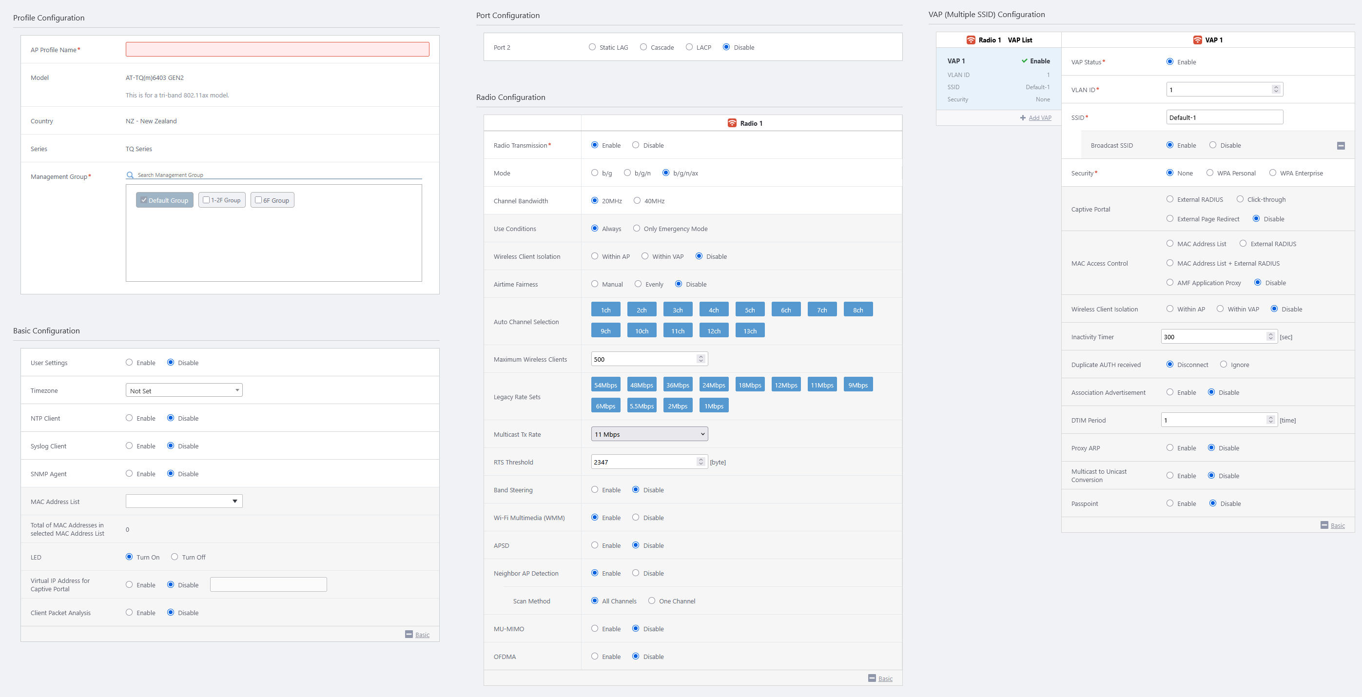Click the green Enable checkmark for VAP 1
The image size is (1362, 697).
(1025, 61)
